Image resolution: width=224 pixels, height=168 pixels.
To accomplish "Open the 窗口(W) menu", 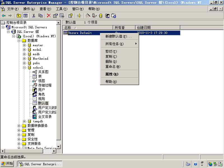I will (78, 9).
